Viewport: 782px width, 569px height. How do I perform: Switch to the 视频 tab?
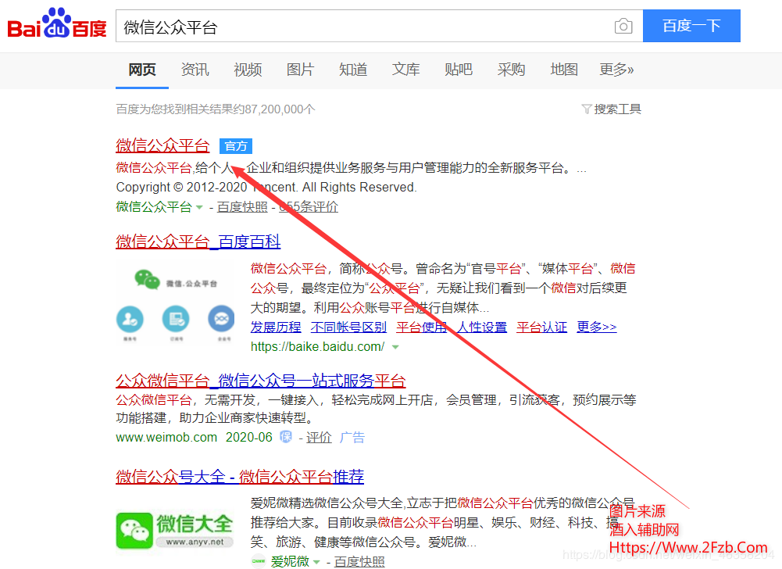click(248, 70)
